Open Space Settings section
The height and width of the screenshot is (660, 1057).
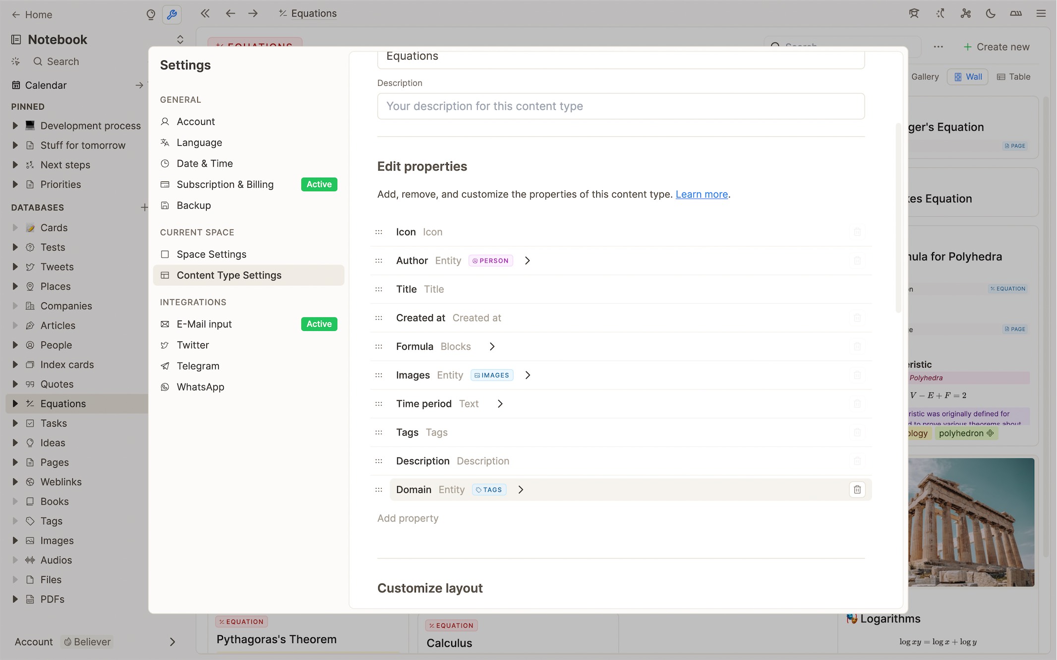[248, 254]
